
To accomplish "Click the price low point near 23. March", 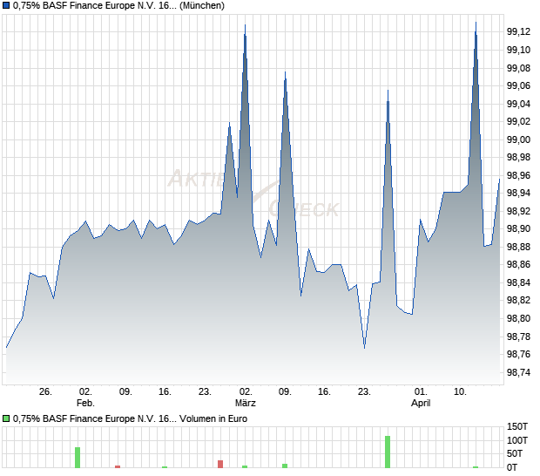I will pos(364,348).
